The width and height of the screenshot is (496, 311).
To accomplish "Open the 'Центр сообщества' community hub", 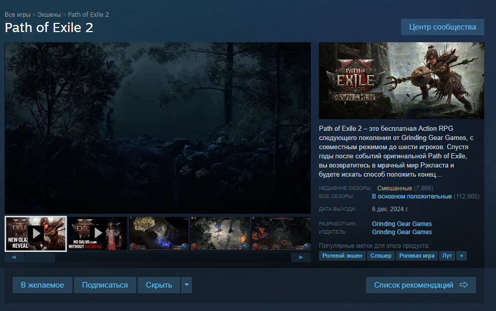I will tap(442, 27).
